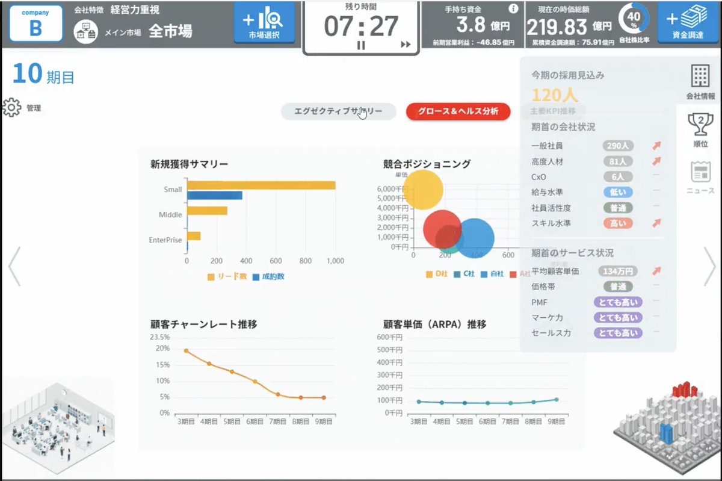Click the 顧客単価(ARPA)推移 title
Viewport: 722px width, 481px height.
click(x=435, y=324)
